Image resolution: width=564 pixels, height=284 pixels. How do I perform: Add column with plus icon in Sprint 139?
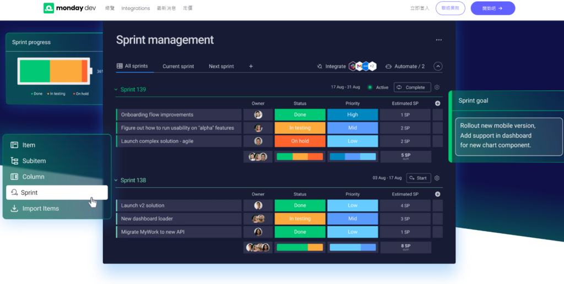point(438,103)
